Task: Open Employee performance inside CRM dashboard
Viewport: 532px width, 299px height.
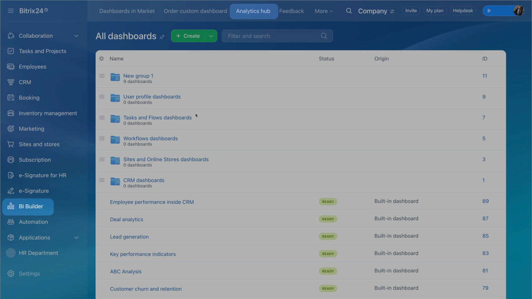Action: (152, 202)
